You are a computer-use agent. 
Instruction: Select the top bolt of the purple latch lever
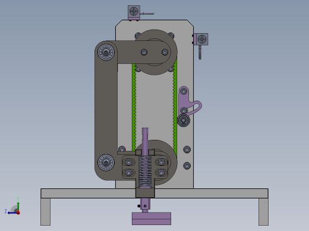pyautogui.click(x=184, y=91)
